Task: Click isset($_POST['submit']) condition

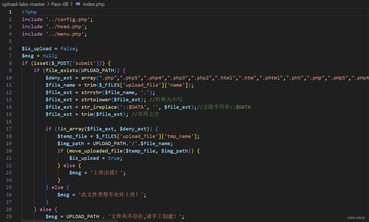Action: (x=68, y=63)
